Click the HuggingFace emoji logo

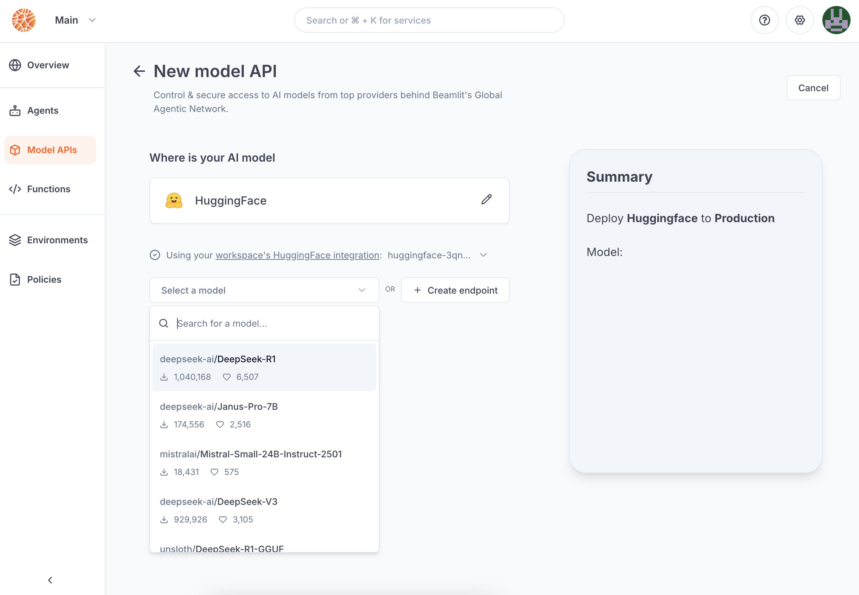(x=174, y=201)
